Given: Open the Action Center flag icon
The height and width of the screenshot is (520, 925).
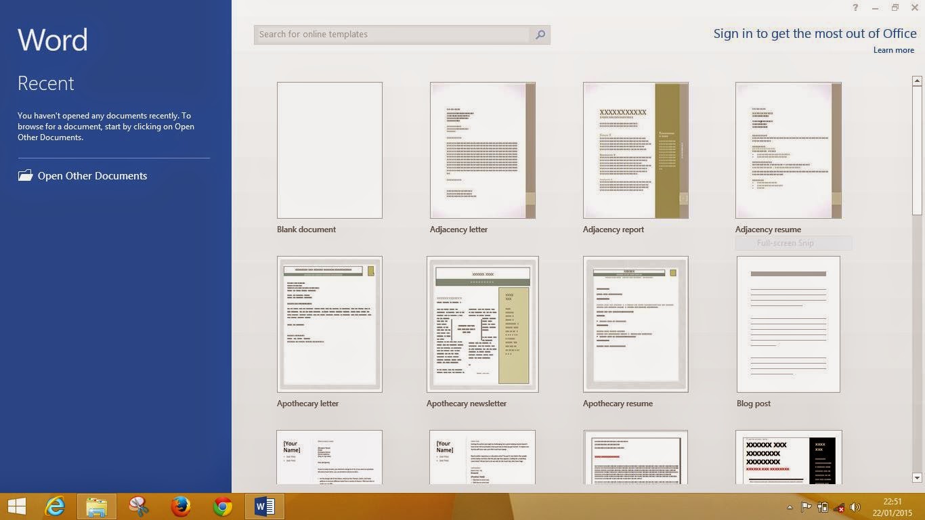Looking at the screenshot, I should click(806, 506).
